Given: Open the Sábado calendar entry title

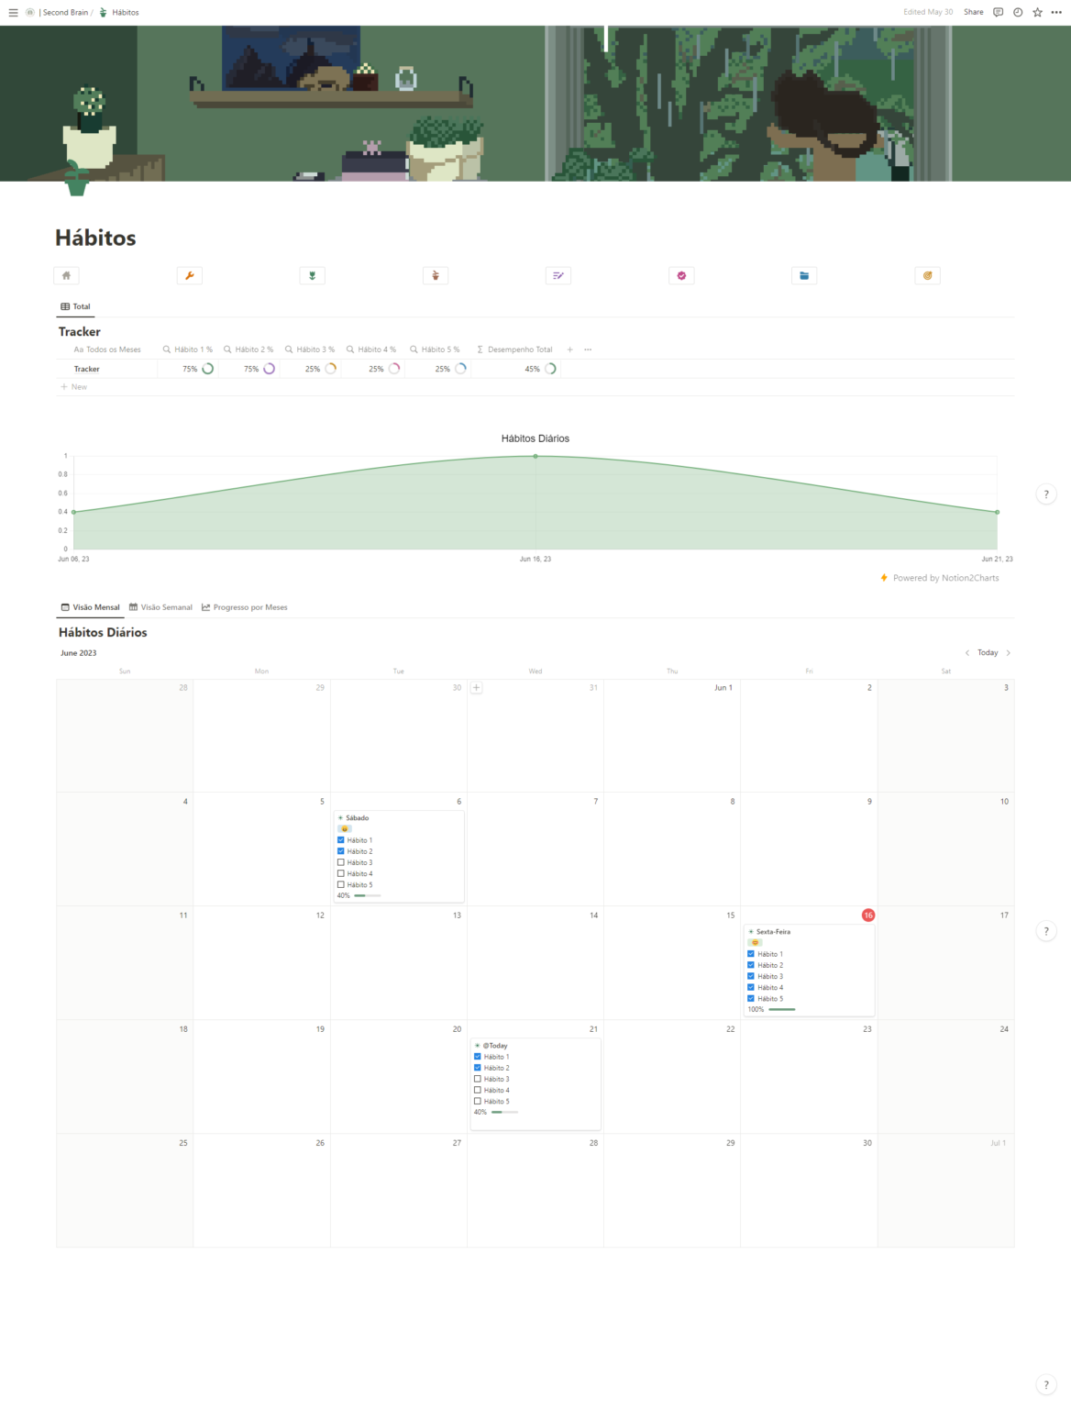Looking at the screenshot, I should point(357,817).
